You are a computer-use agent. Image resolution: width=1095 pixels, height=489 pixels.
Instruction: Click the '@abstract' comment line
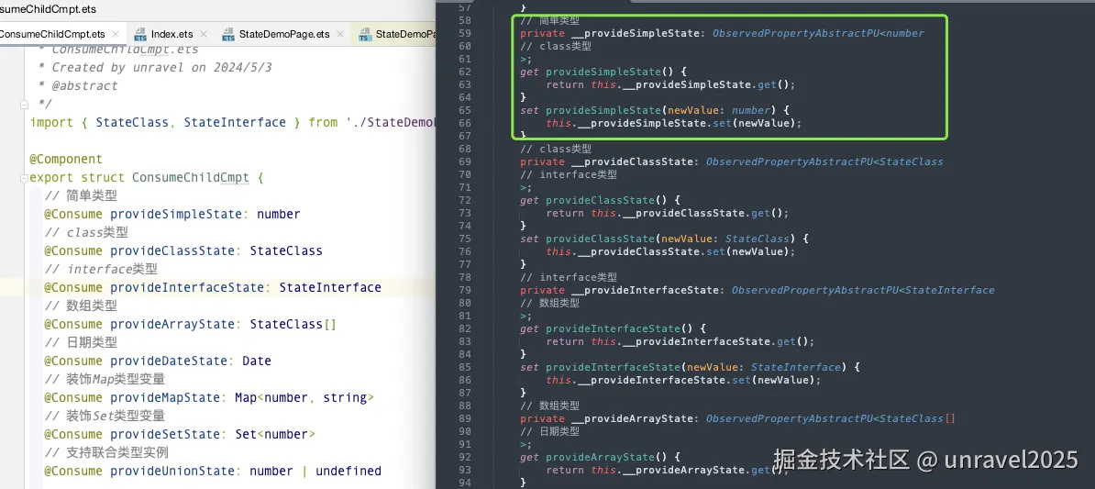[78, 86]
